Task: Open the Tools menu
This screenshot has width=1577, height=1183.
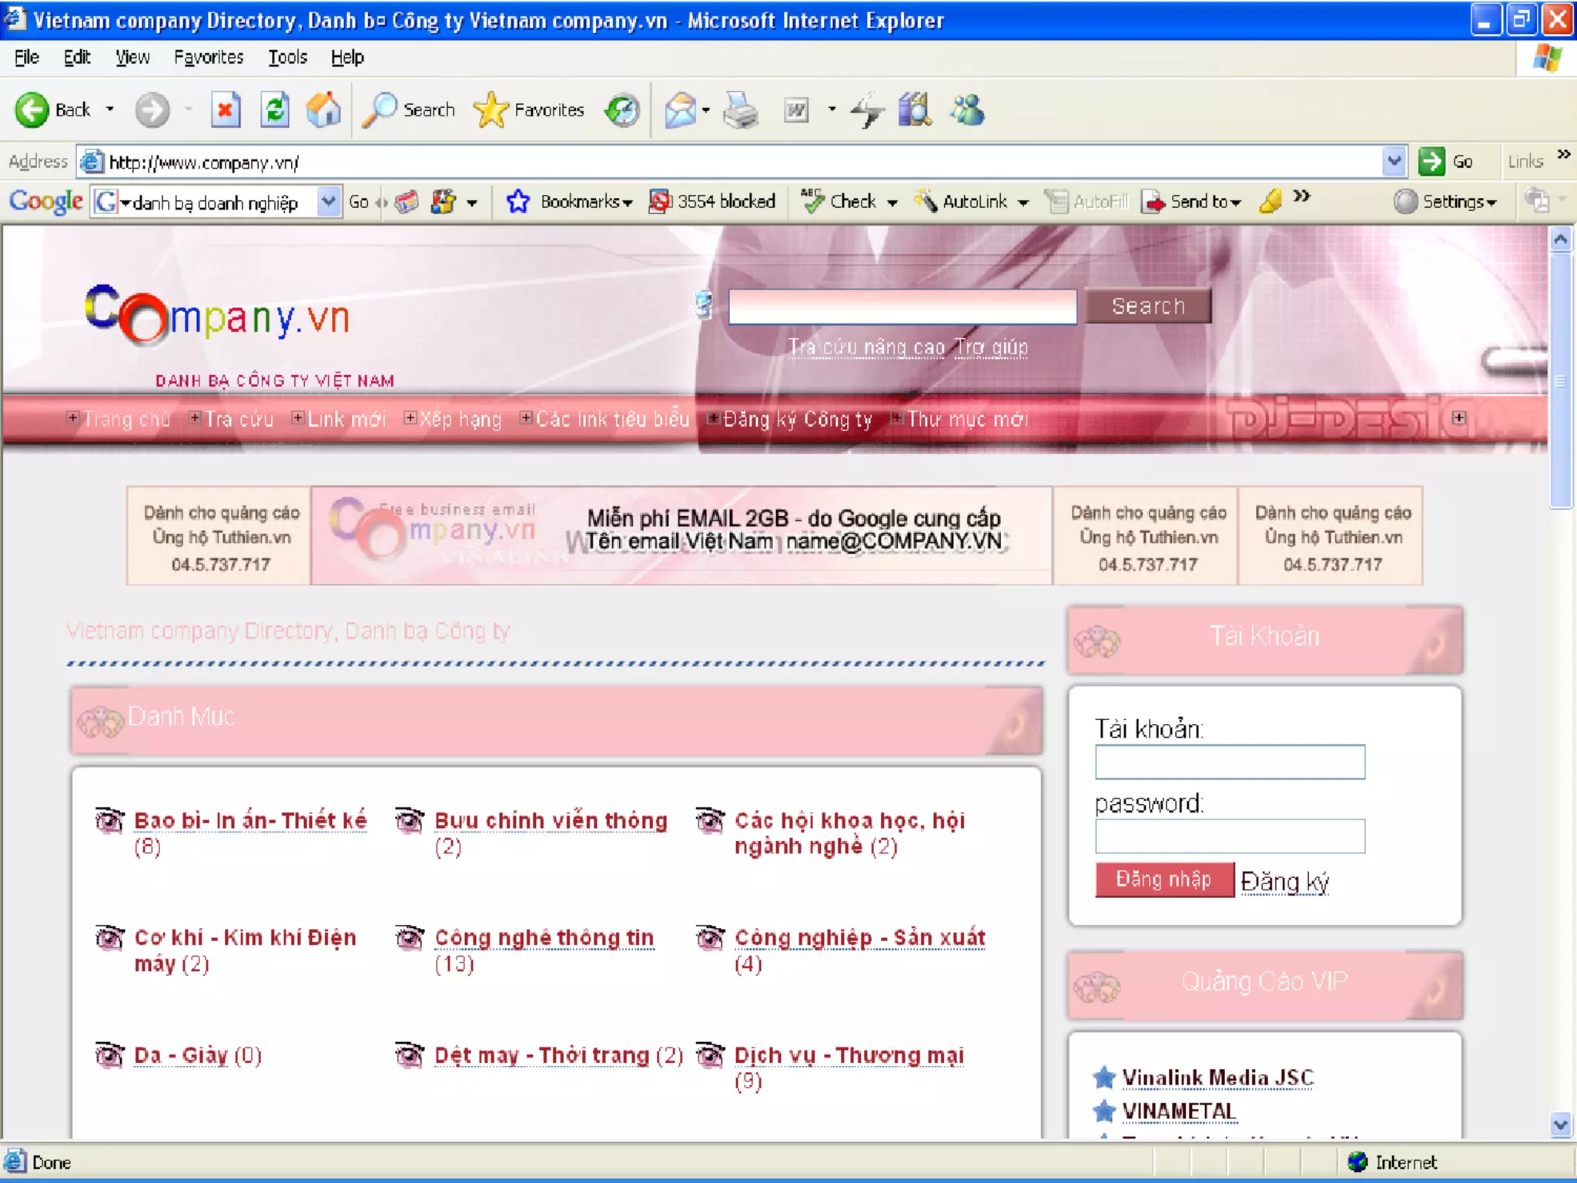Action: (x=287, y=58)
